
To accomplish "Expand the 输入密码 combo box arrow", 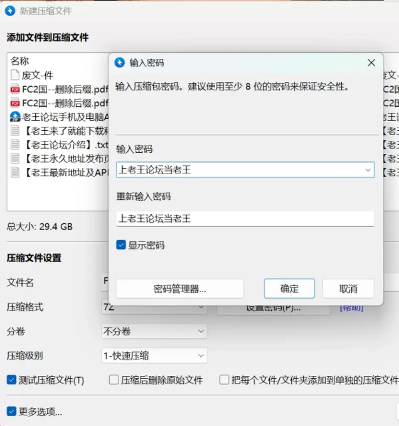I will (x=368, y=170).
